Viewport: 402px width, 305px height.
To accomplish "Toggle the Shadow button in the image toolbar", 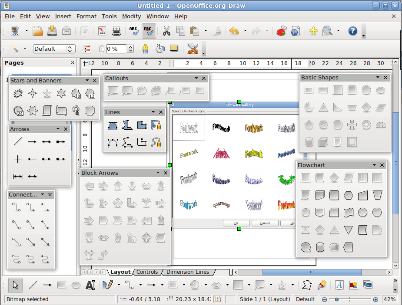I will (174, 49).
